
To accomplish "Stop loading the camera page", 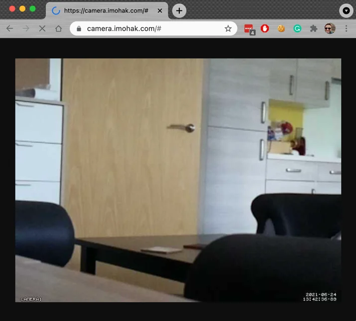I will [42, 28].
